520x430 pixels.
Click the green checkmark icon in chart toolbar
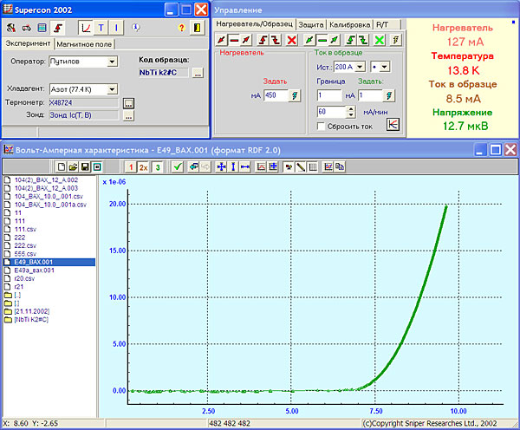pyautogui.click(x=178, y=167)
